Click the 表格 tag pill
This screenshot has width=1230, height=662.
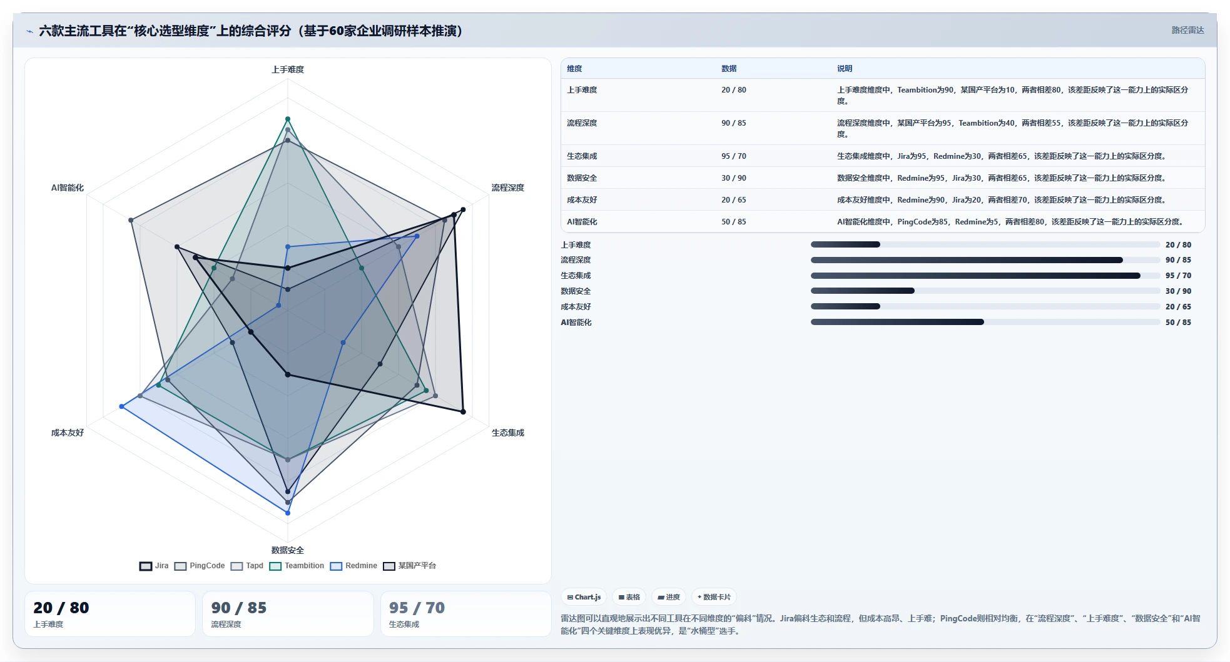point(629,597)
